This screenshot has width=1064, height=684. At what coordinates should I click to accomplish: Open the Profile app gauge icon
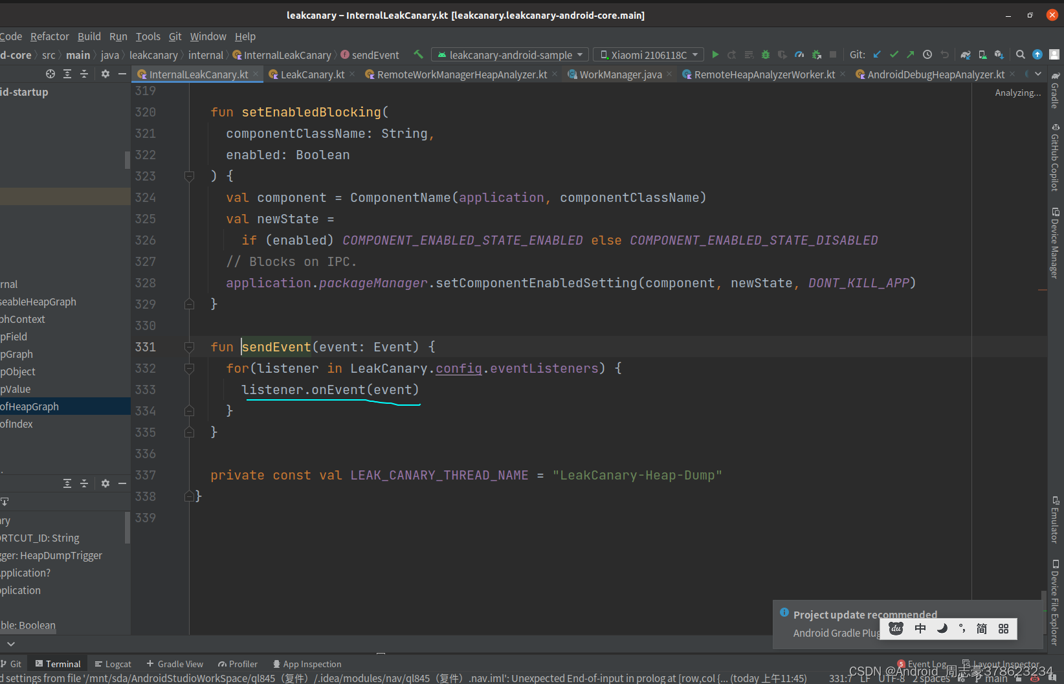coord(799,55)
